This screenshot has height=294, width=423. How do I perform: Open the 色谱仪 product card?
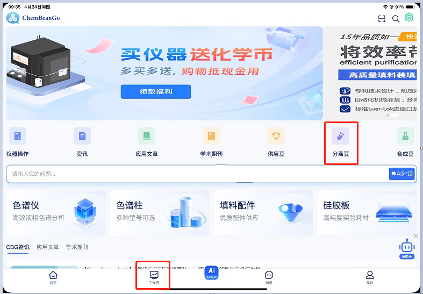click(56, 212)
